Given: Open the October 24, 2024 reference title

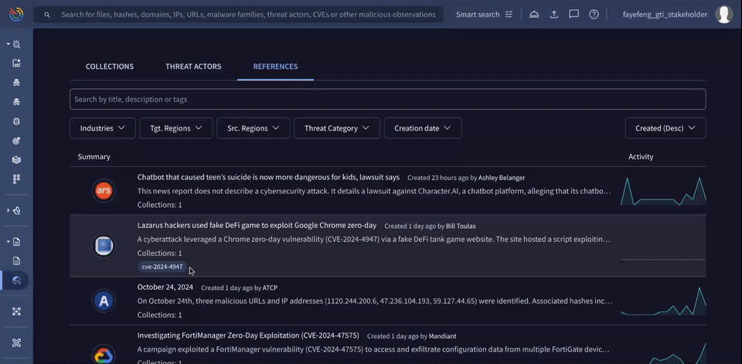Looking at the screenshot, I should click(165, 287).
